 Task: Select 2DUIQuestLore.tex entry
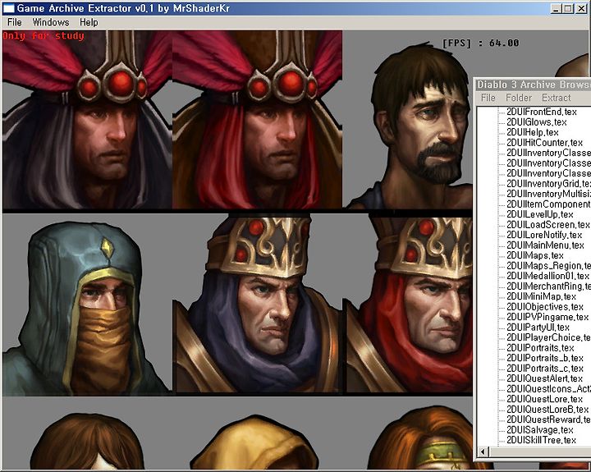point(544,399)
